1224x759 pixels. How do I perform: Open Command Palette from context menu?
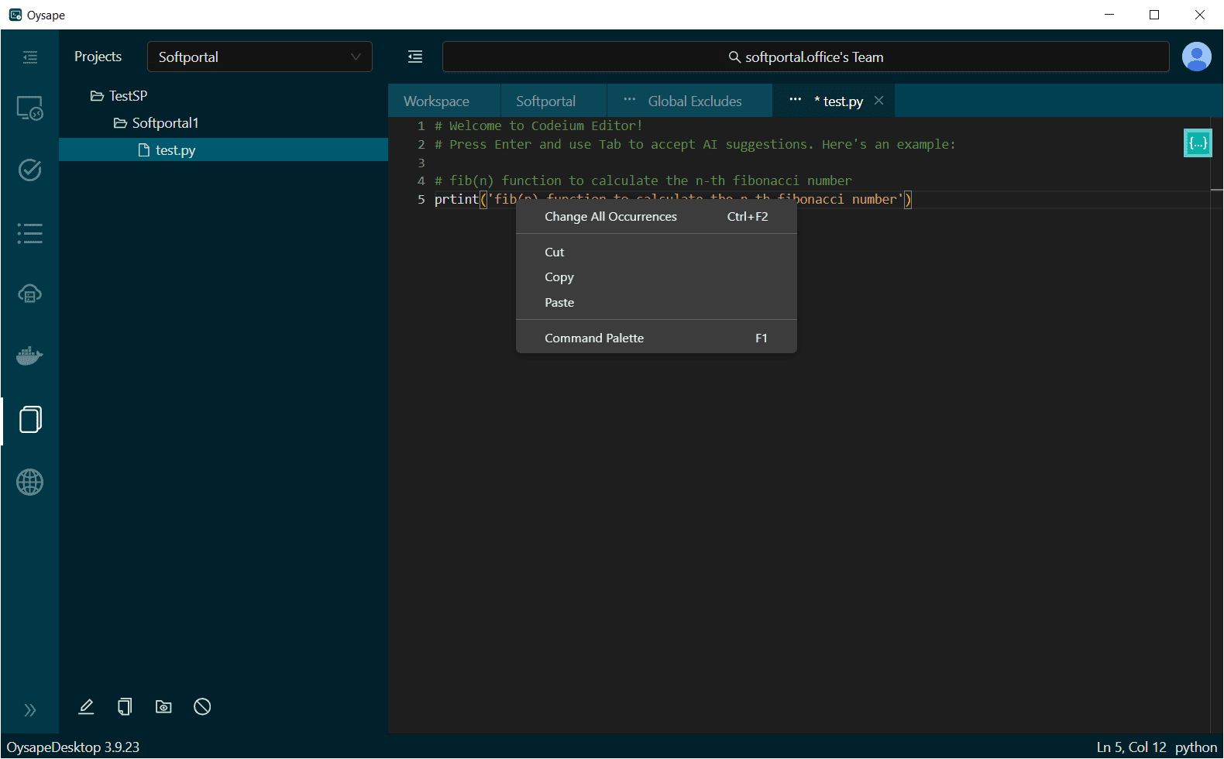tap(656, 338)
